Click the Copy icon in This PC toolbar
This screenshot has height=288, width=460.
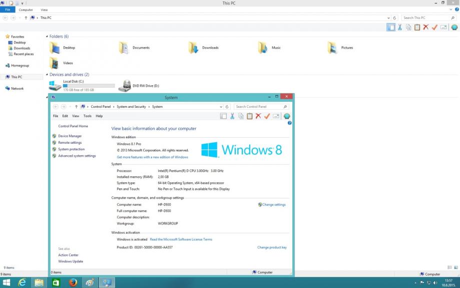tap(408, 28)
